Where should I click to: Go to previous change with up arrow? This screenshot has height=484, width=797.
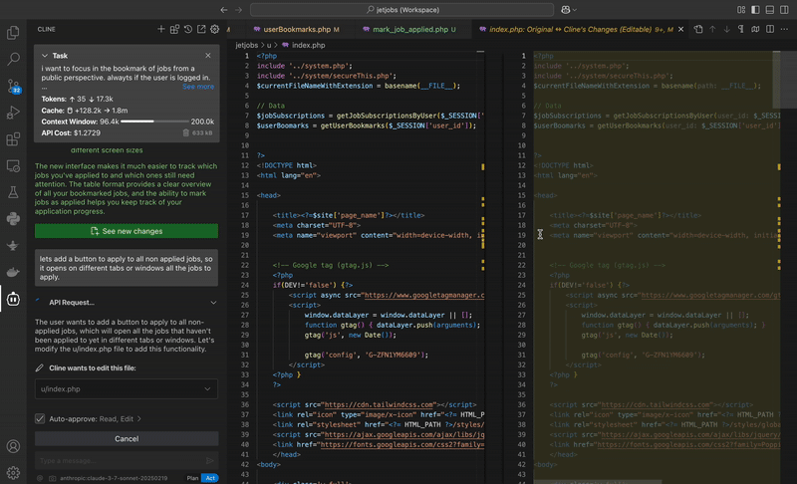point(712,30)
